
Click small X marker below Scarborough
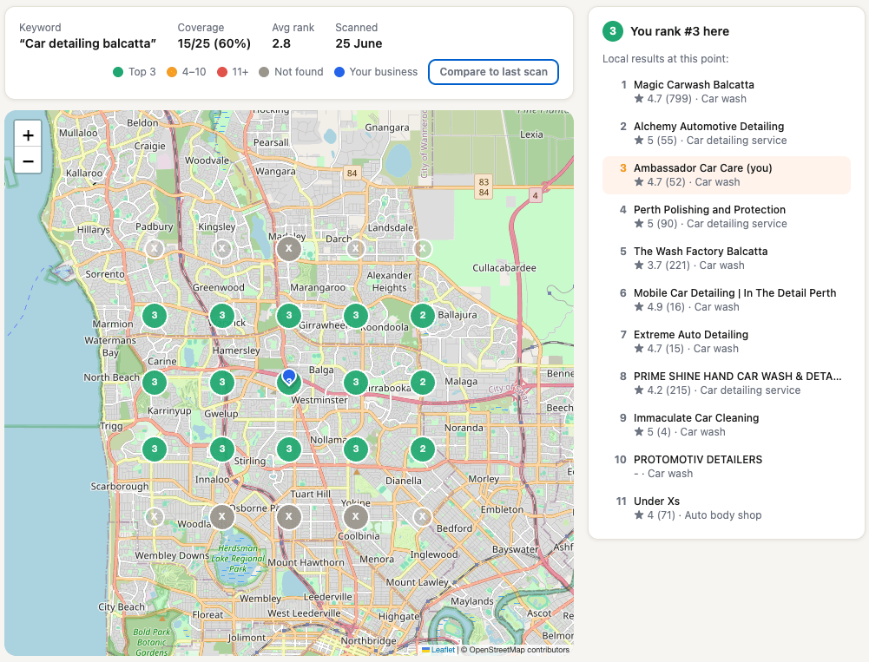point(155,516)
